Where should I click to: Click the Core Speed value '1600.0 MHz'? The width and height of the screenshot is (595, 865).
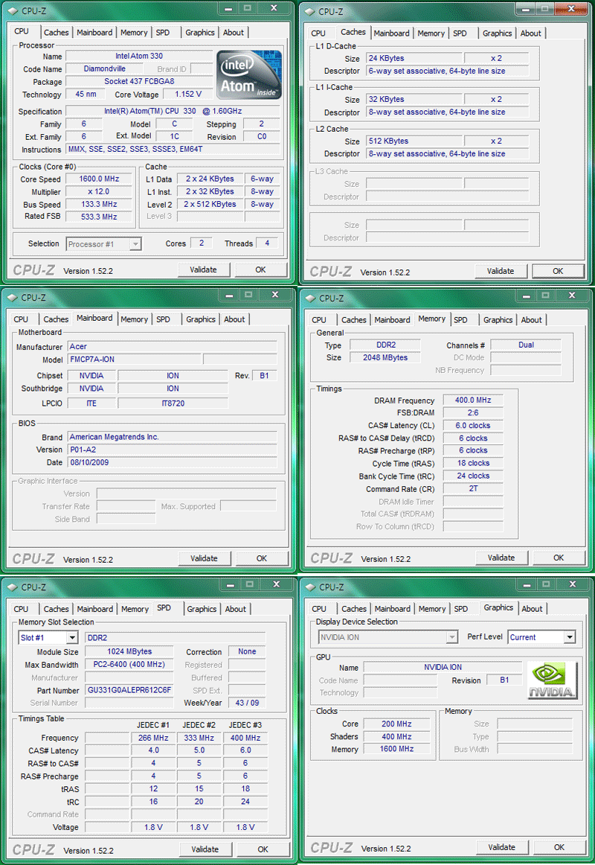click(x=99, y=179)
